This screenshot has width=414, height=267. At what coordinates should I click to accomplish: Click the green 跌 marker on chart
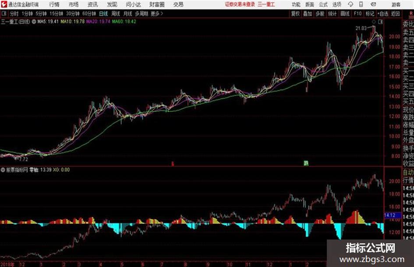click(x=306, y=163)
